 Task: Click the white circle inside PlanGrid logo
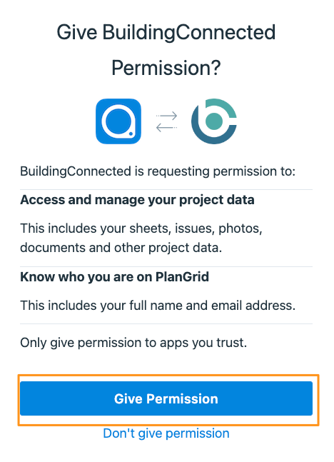118,121
